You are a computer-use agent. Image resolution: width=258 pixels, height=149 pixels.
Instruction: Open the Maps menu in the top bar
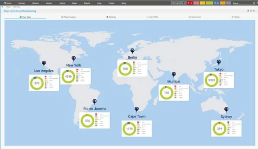click(x=74, y=3)
